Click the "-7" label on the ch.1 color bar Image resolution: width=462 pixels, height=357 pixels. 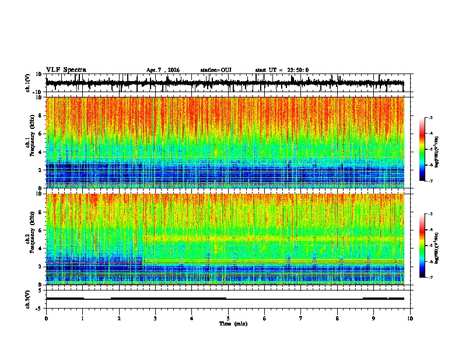pyautogui.click(x=430, y=181)
